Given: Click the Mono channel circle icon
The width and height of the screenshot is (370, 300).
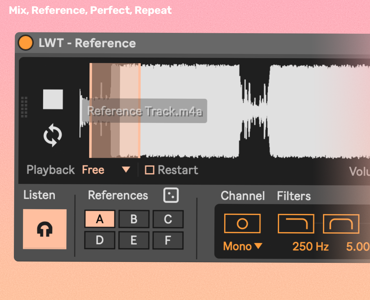Looking at the screenshot, I should [242, 224].
